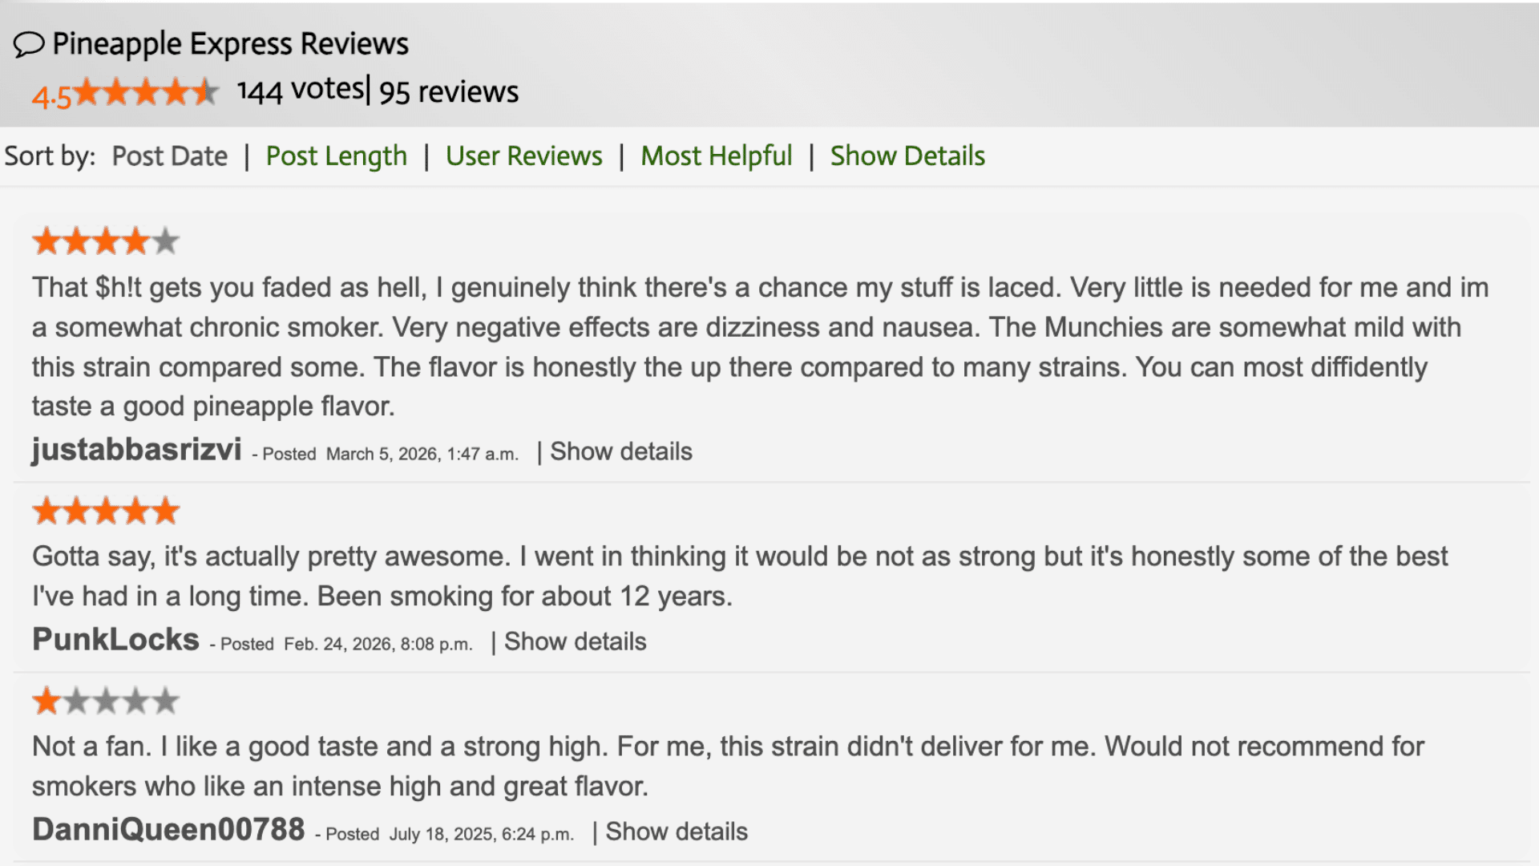Click the grey fifth star on justabbasrizvi's rating
The width and height of the screenshot is (1539, 866).
[166, 239]
